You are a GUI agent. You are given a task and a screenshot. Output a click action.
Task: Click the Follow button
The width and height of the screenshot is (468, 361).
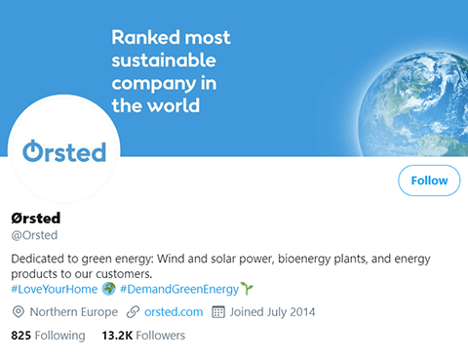coord(429,180)
